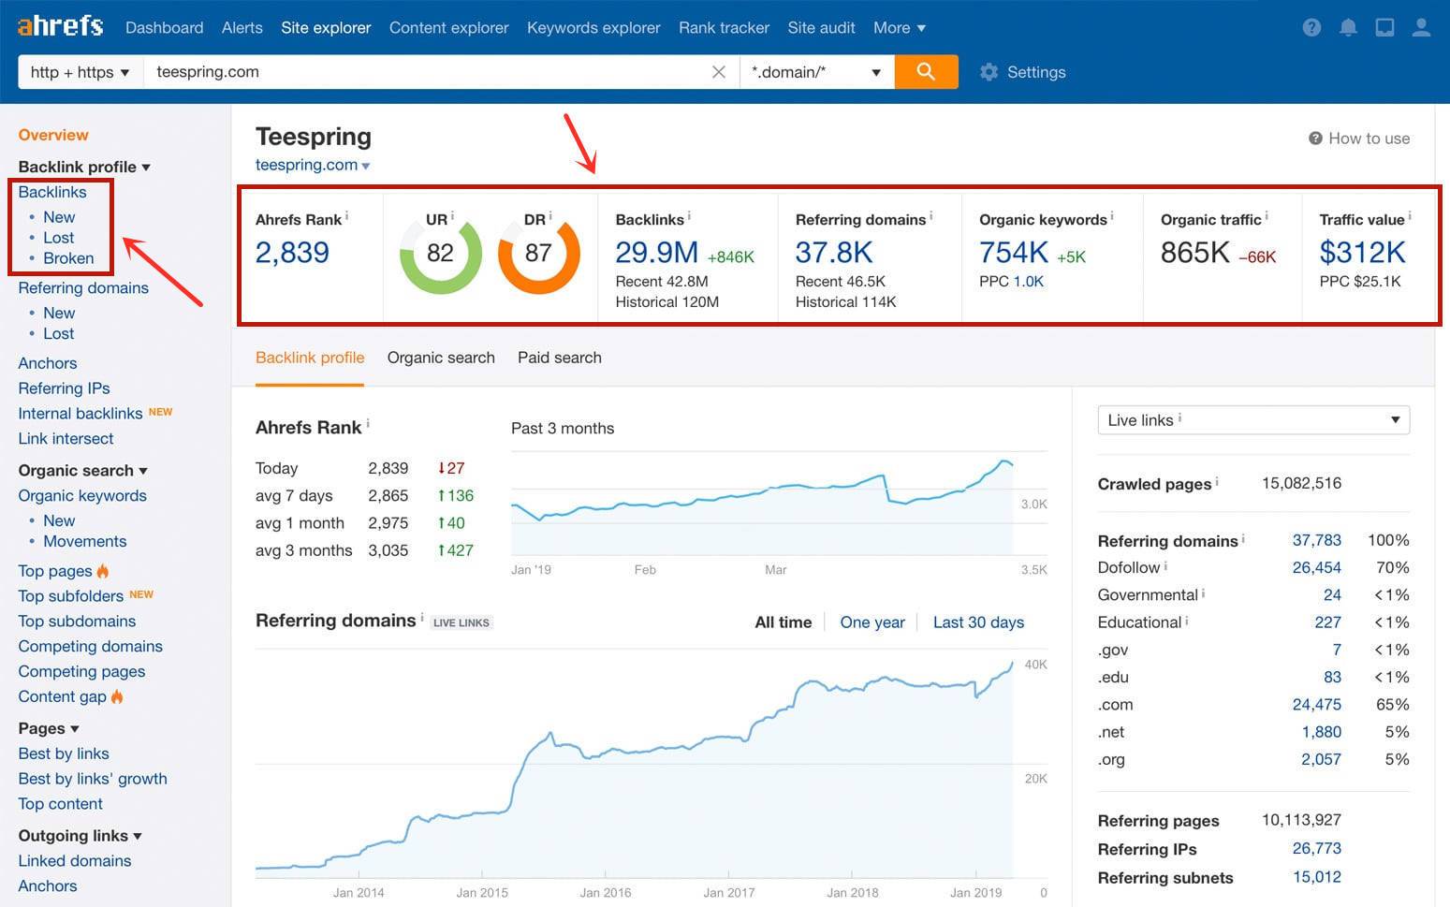Click the info icon beside DR

tap(550, 216)
